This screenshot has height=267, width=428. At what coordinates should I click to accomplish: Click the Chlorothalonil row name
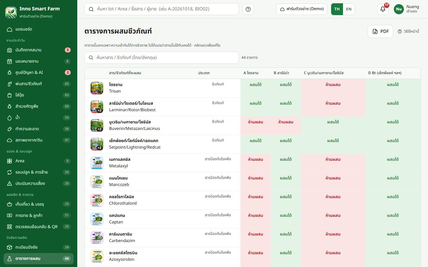pos(123,203)
